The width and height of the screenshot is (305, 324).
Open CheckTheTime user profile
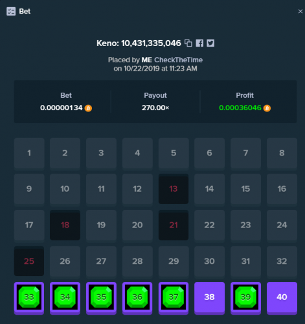click(x=178, y=60)
